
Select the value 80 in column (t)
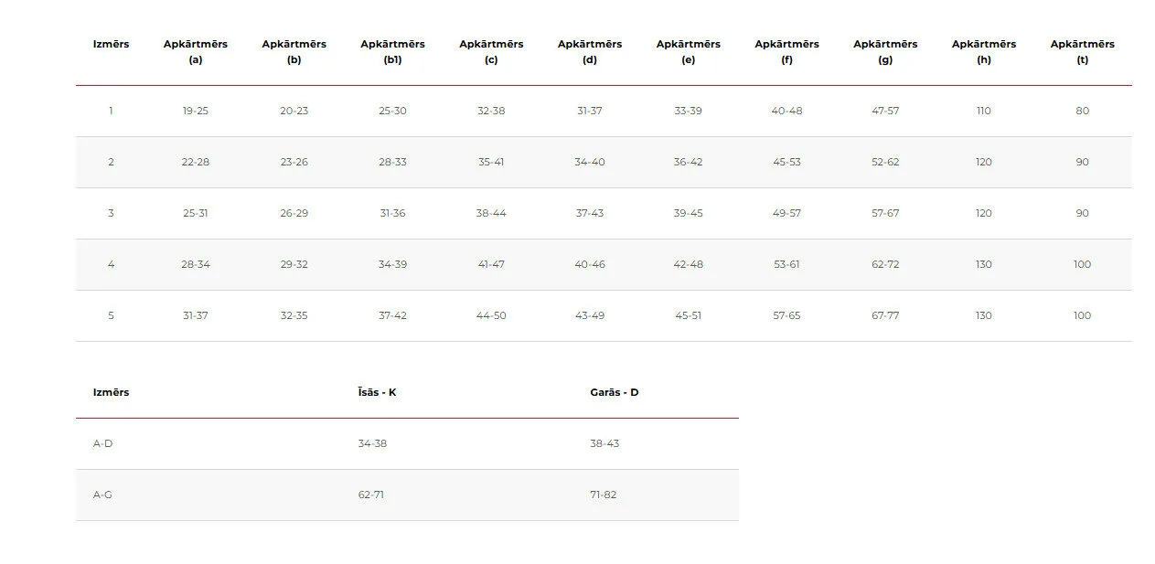(x=1082, y=111)
